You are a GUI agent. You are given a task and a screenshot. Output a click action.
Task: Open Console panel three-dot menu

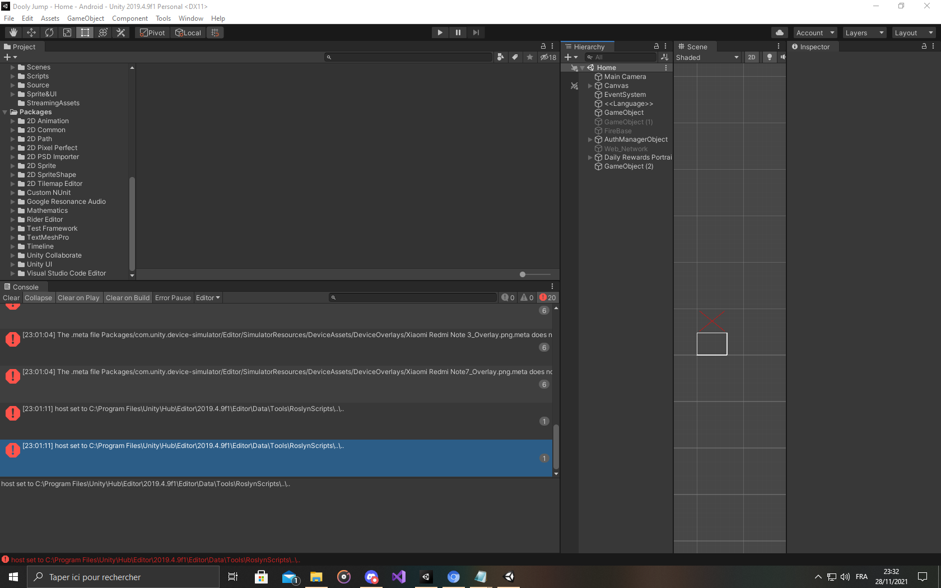552,287
